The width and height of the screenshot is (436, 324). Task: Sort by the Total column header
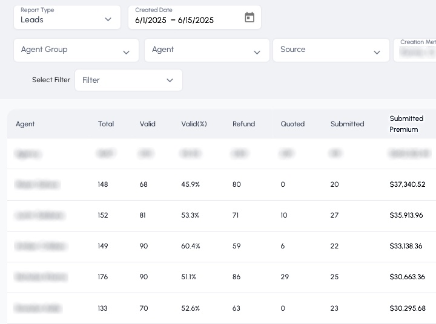[106, 124]
